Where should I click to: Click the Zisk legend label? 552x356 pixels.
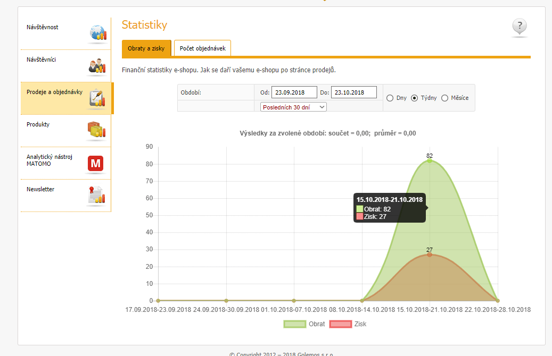tap(360, 324)
